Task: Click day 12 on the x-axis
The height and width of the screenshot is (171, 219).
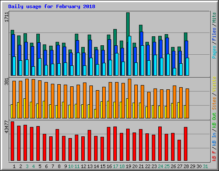Action: (83, 166)
